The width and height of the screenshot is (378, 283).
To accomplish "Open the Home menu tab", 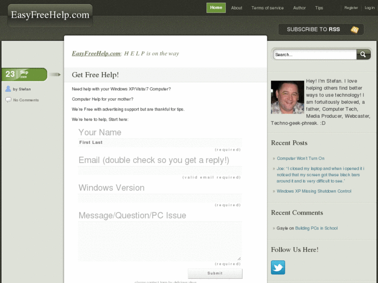I will 216,8.
